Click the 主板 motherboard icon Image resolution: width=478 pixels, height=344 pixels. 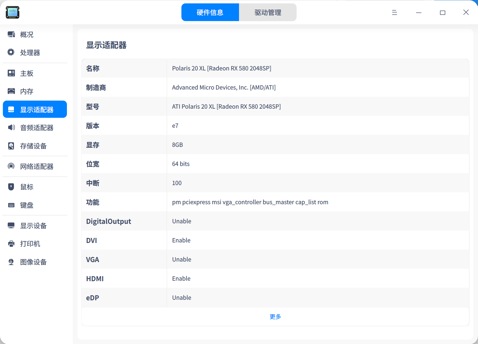pyautogui.click(x=11, y=73)
